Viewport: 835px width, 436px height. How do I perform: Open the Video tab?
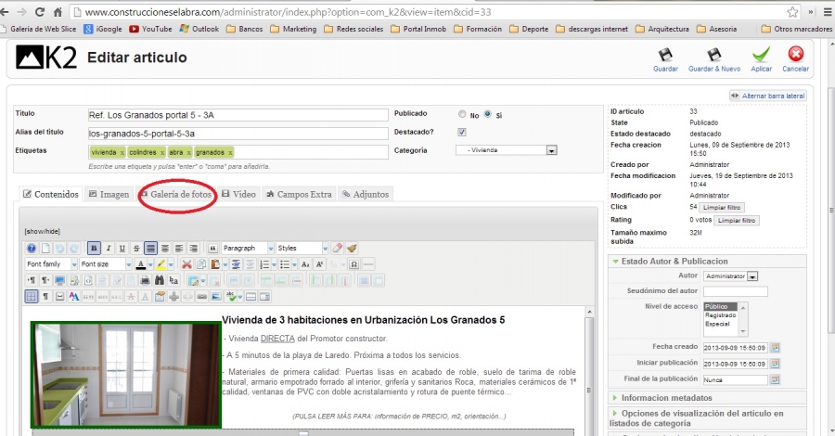click(x=238, y=194)
